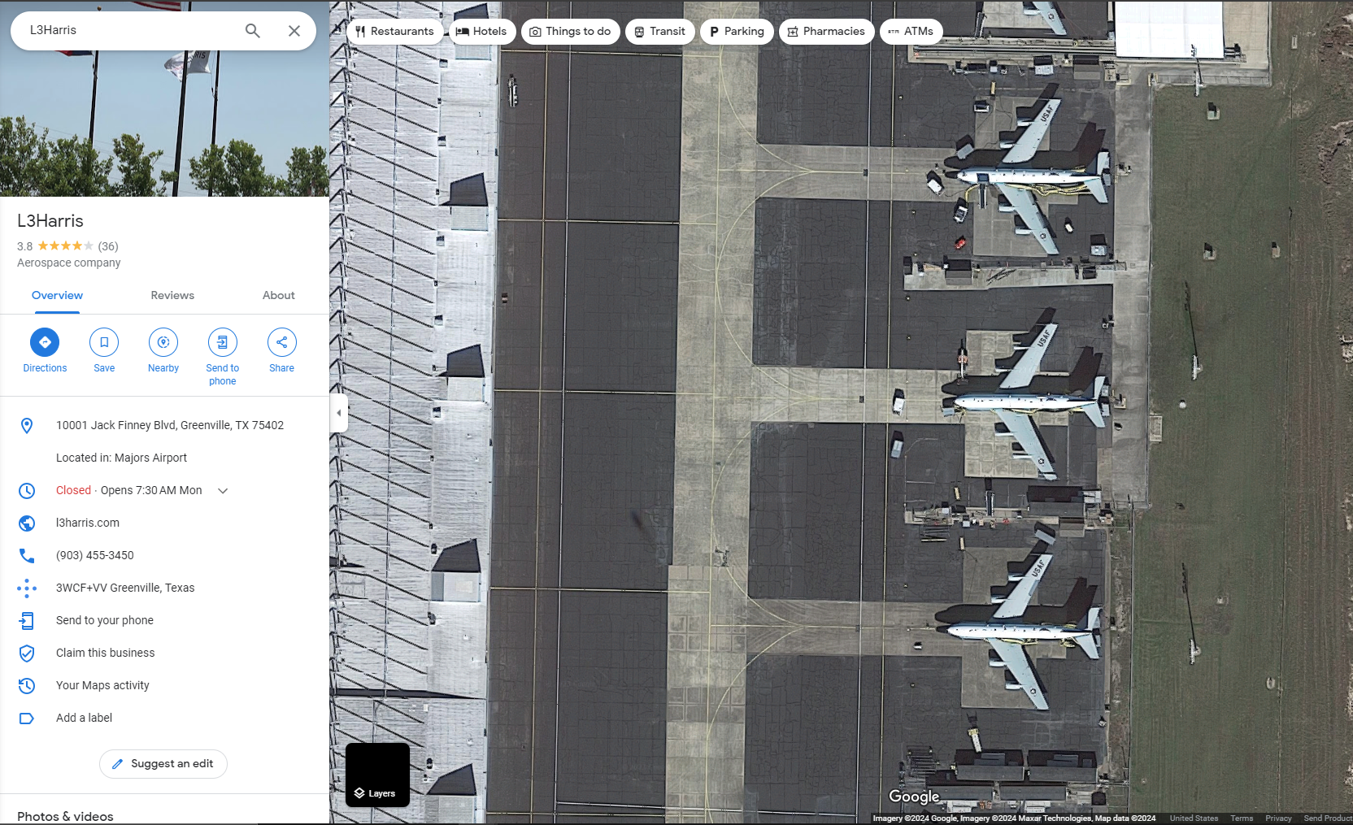Open the 36 reviews count

click(x=108, y=246)
